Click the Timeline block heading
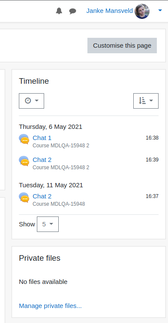The height and width of the screenshot is (323, 168). (x=34, y=81)
